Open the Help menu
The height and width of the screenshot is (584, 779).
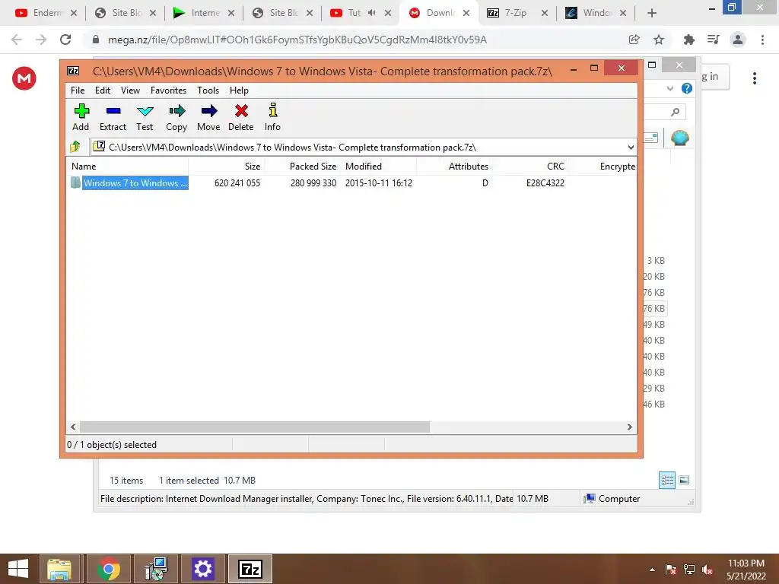[x=239, y=90]
